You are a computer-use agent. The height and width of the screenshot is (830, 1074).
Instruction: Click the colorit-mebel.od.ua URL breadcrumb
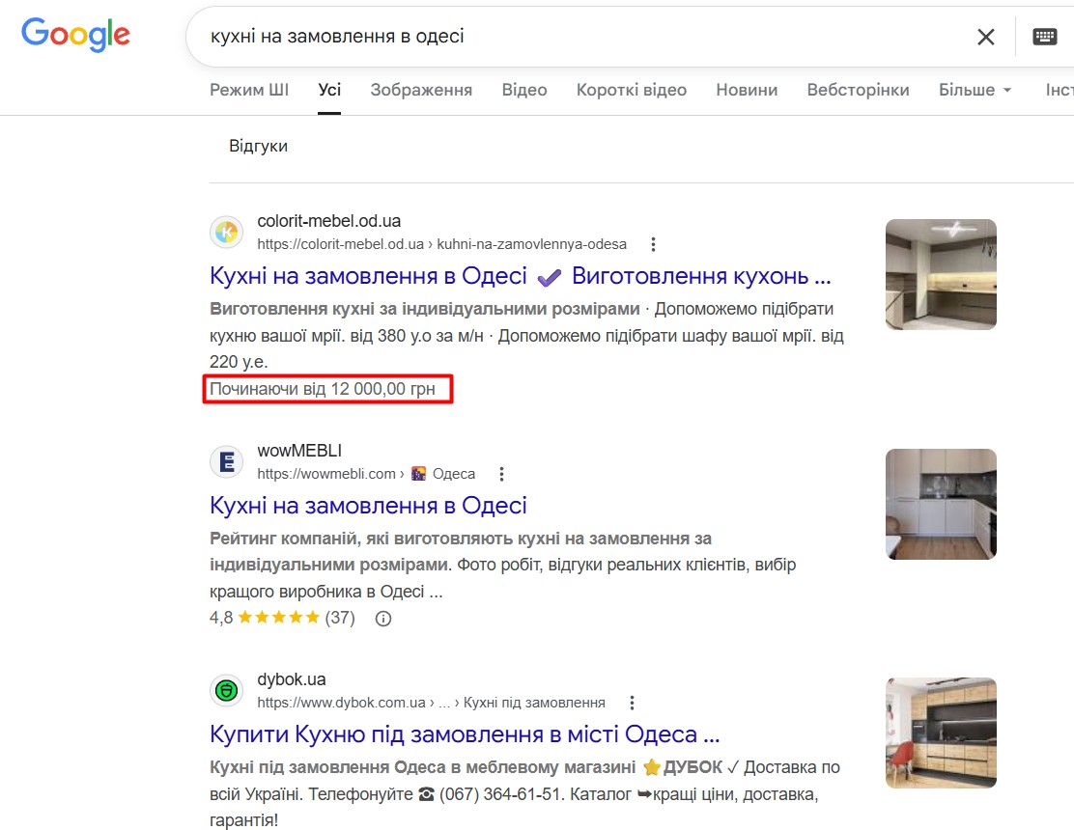[x=441, y=244]
